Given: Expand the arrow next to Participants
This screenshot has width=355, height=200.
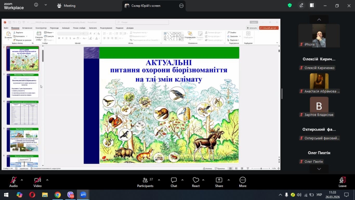Looking at the screenshot, I should [159, 180].
